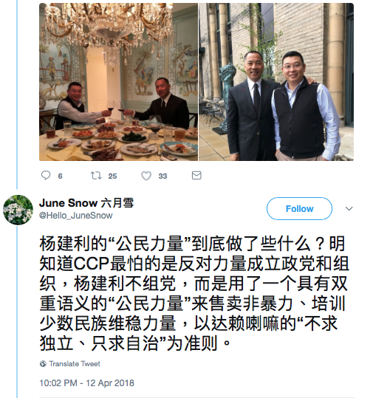Follow June Snow account
Viewport: 373px width, 398px height.
pos(299,209)
